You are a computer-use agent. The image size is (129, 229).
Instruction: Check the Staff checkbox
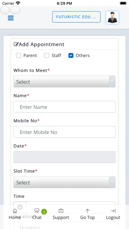(47, 56)
